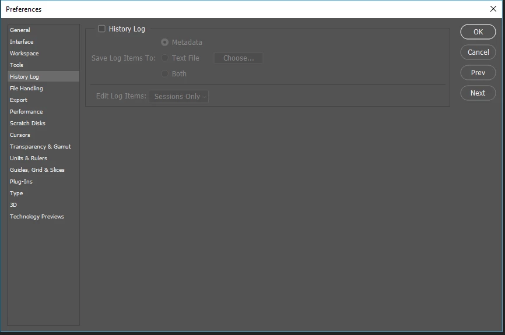505x335 pixels.
Task: Enable the History Log checkbox
Action: click(x=101, y=29)
